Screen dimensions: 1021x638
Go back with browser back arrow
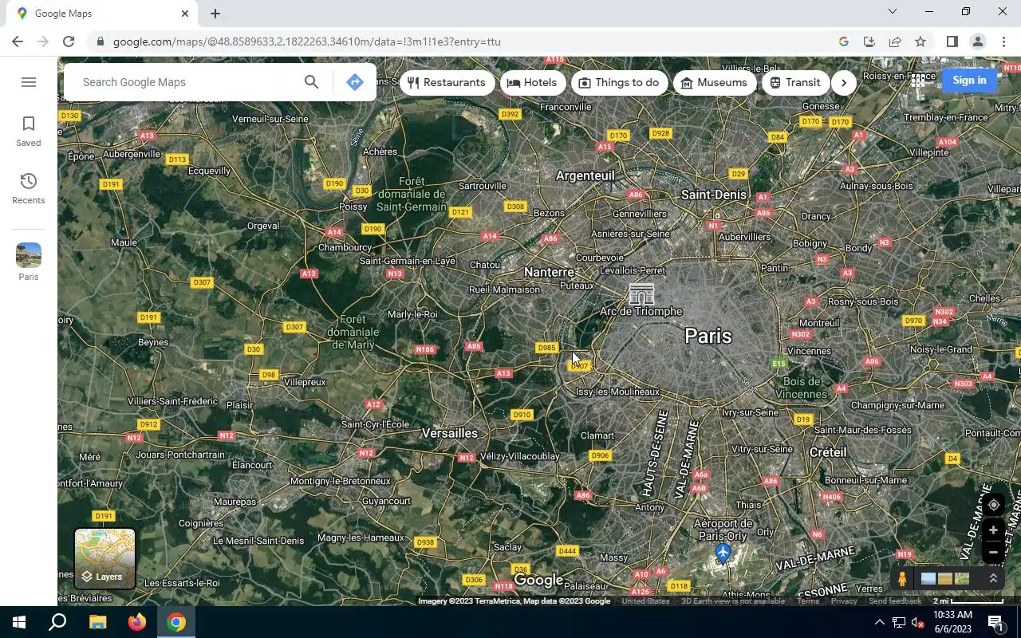coord(18,41)
